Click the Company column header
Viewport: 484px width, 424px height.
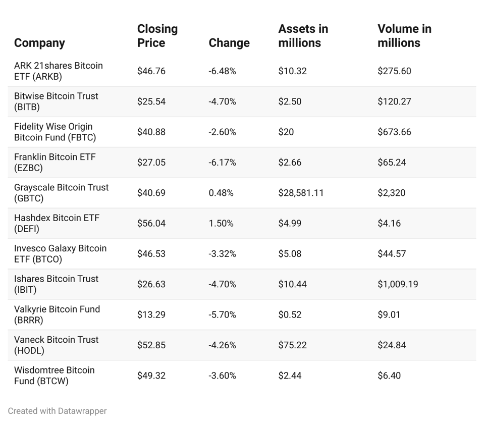click(39, 43)
